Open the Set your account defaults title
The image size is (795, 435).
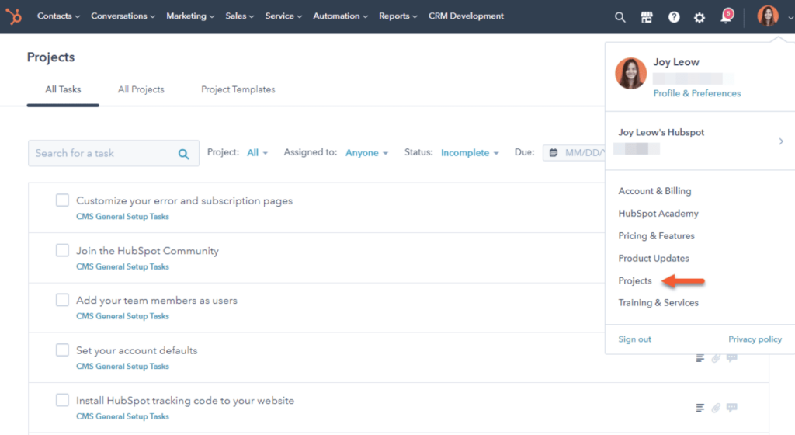click(x=137, y=350)
